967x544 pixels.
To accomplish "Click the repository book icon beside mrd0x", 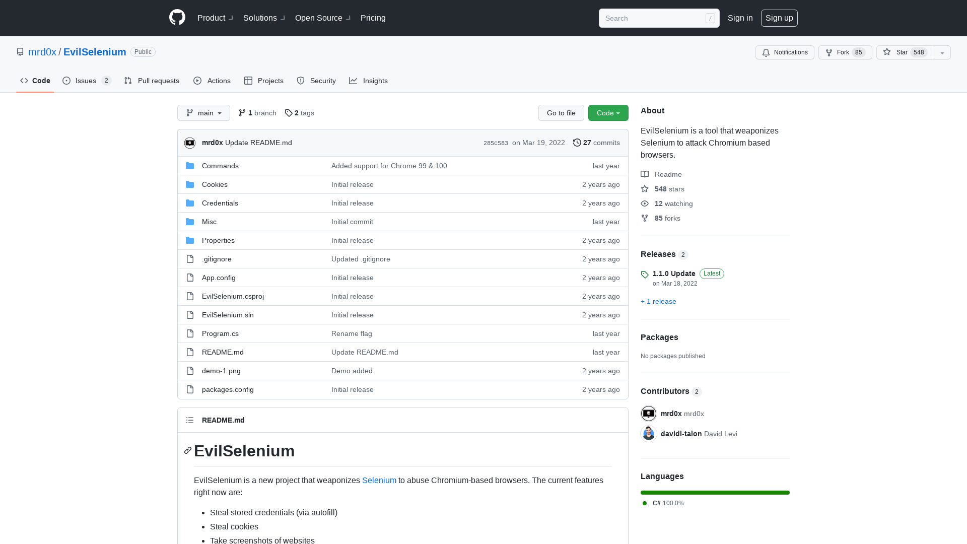I will (x=20, y=52).
